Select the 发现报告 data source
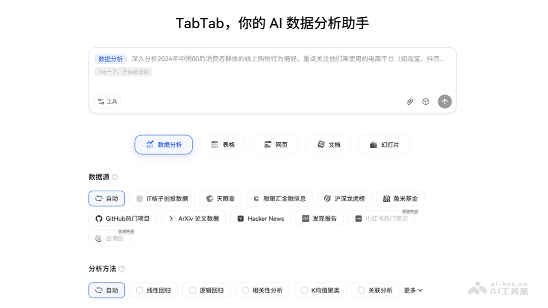This screenshot has width=548, height=308. click(x=319, y=219)
